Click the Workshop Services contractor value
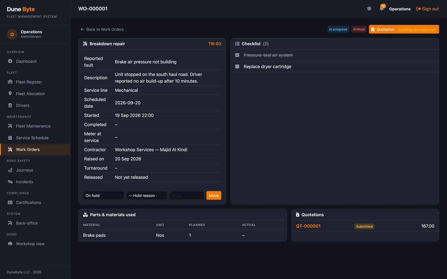447x279 pixels. (x=151, y=150)
